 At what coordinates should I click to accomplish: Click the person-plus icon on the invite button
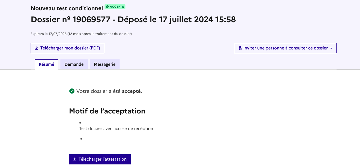click(240, 48)
